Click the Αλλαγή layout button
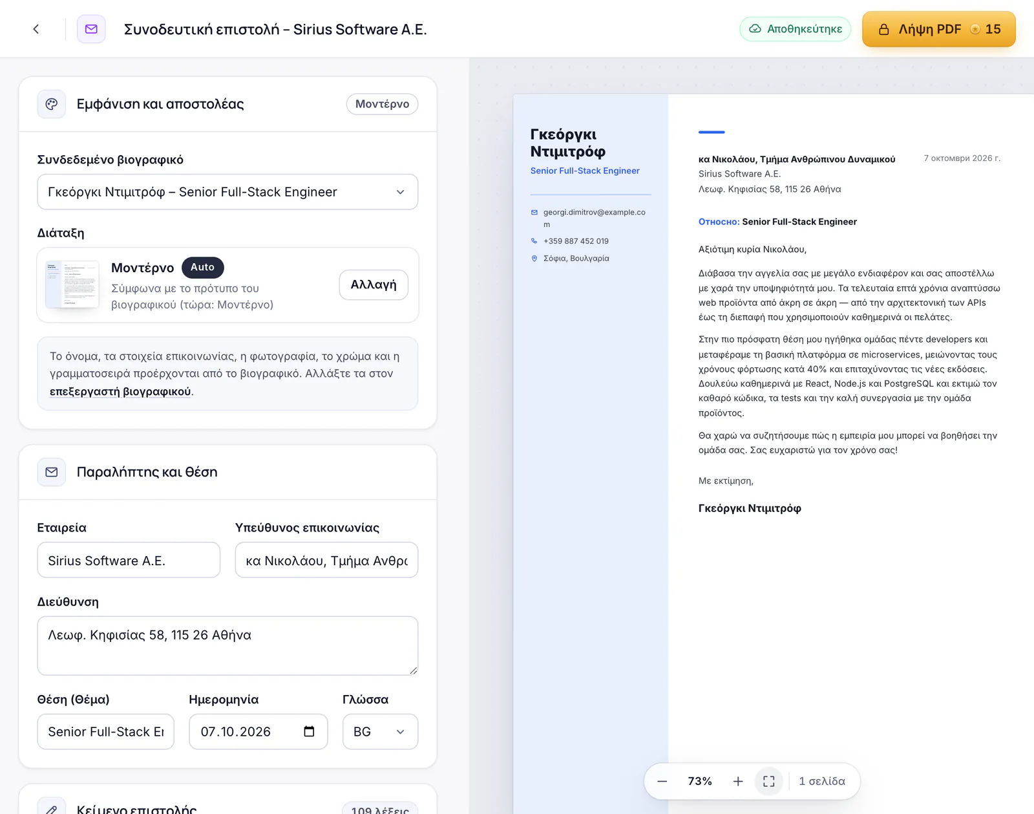This screenshot has width=1034, height=814. 374,284
